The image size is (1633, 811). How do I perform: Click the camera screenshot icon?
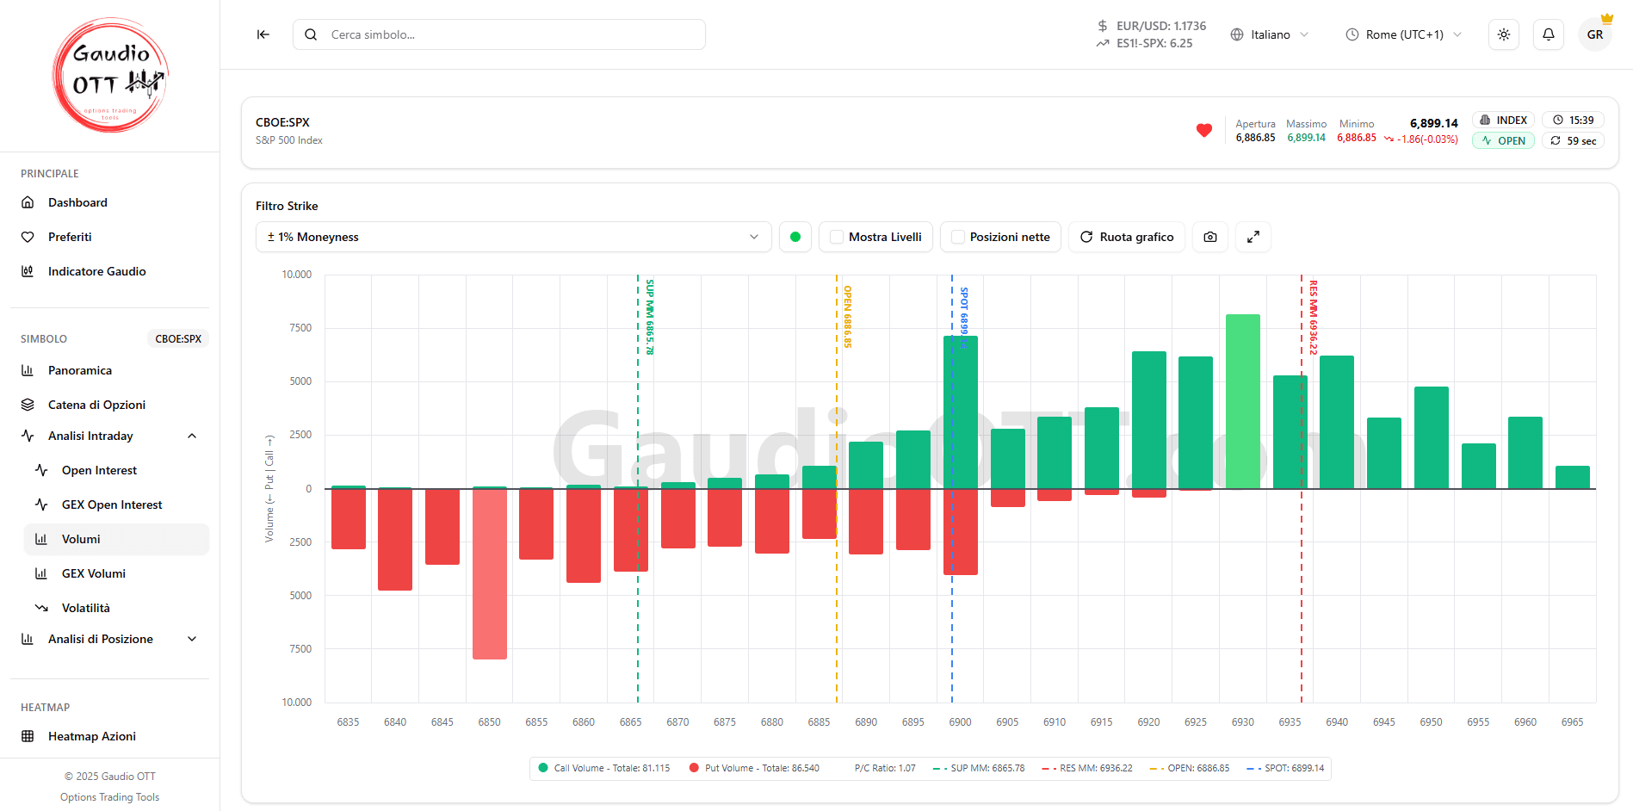tap(1210, 237)
